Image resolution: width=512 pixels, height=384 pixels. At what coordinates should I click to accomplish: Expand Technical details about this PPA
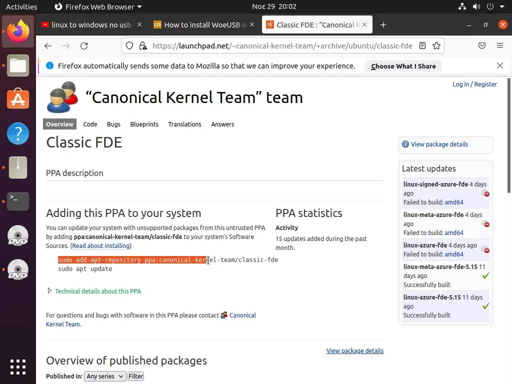[97, 291]
